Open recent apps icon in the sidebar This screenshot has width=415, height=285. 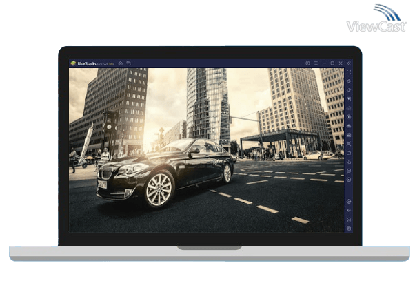pos(349,228)
